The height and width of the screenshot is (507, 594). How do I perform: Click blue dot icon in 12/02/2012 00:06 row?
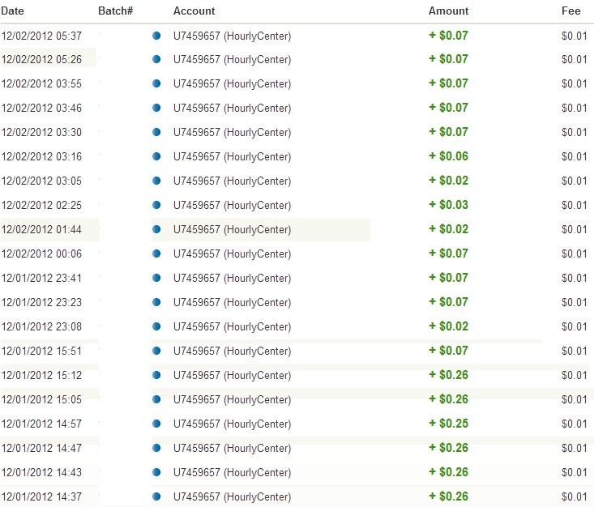(x=156, y=253)
